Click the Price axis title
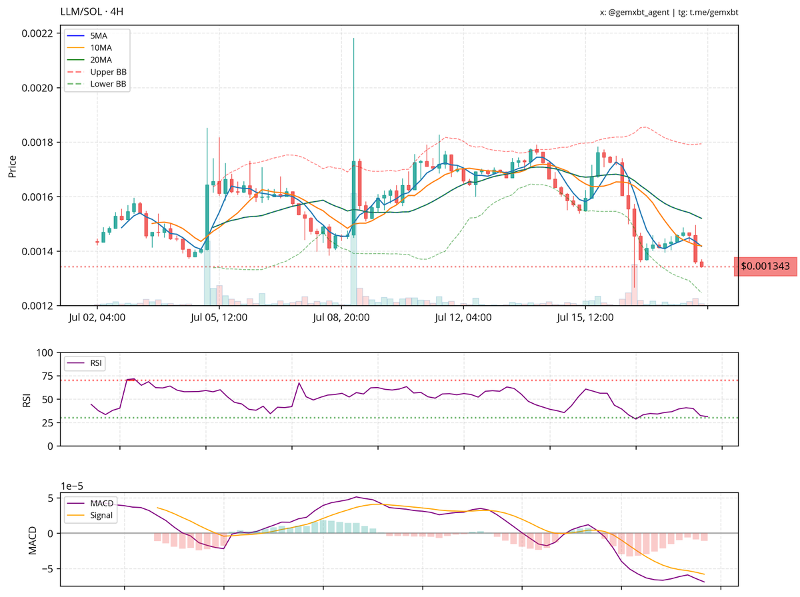800x597 pixels. point(13,165)
